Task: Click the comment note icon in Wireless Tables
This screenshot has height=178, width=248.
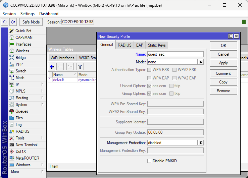Action: [x=70, y=67]
